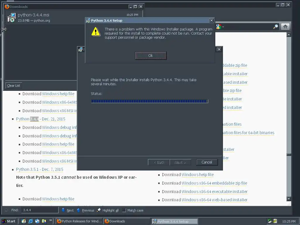Go to browser home page icon
300x225 pixels.
click(285, 27)
